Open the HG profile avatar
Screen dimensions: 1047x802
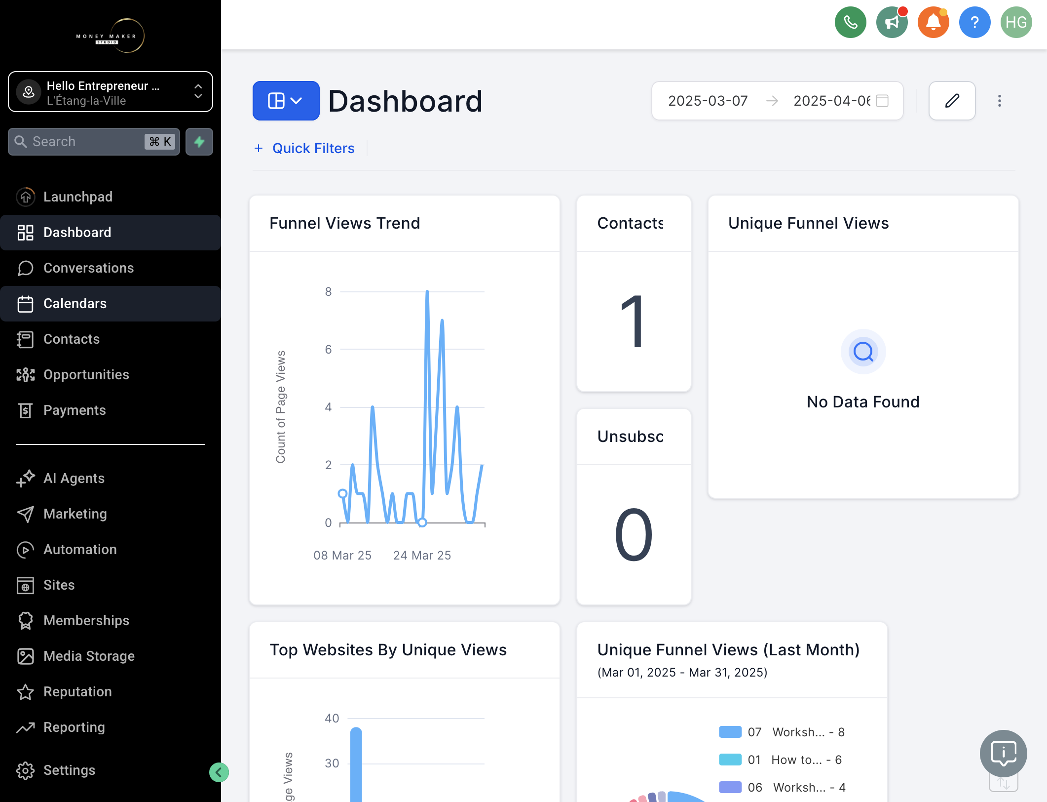[1016, 22]
